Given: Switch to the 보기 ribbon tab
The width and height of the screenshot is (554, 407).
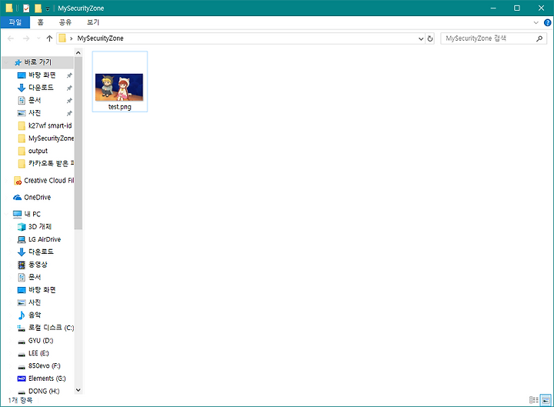Looking at the screenshot, I should tap(93, 22).
